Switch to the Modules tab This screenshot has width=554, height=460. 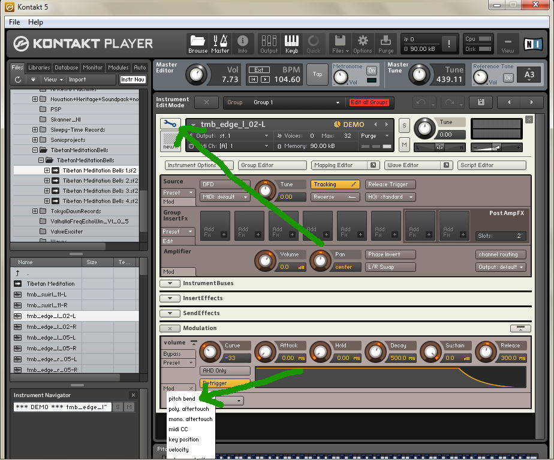tap(118, 68)
